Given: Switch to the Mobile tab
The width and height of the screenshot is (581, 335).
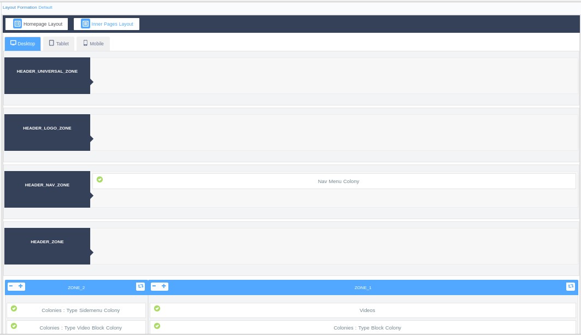Looking at the screenshot, I should 93,44.
